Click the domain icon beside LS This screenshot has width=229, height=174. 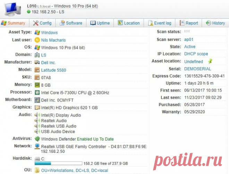[x=37, y=55]
